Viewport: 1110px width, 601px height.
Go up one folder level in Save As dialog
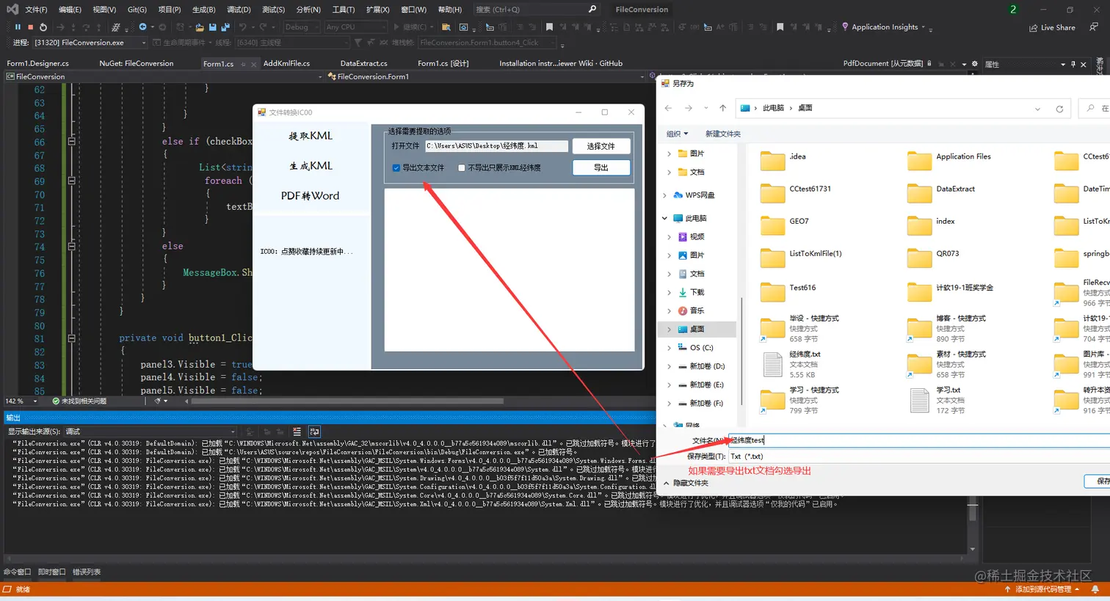(722, 108)
